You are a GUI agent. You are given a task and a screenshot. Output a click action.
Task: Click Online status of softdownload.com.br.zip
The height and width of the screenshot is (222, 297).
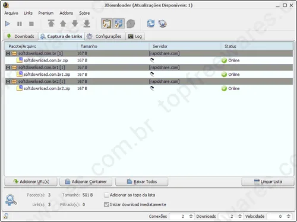(230, 60)
